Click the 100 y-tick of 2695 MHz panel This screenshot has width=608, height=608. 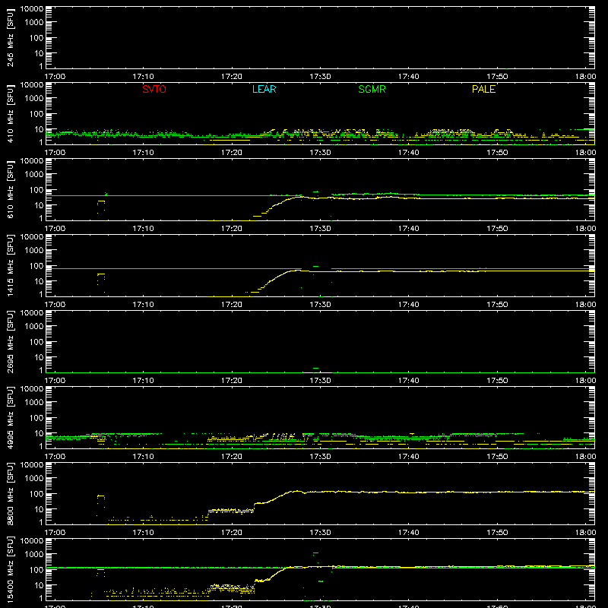click(36, 342)
